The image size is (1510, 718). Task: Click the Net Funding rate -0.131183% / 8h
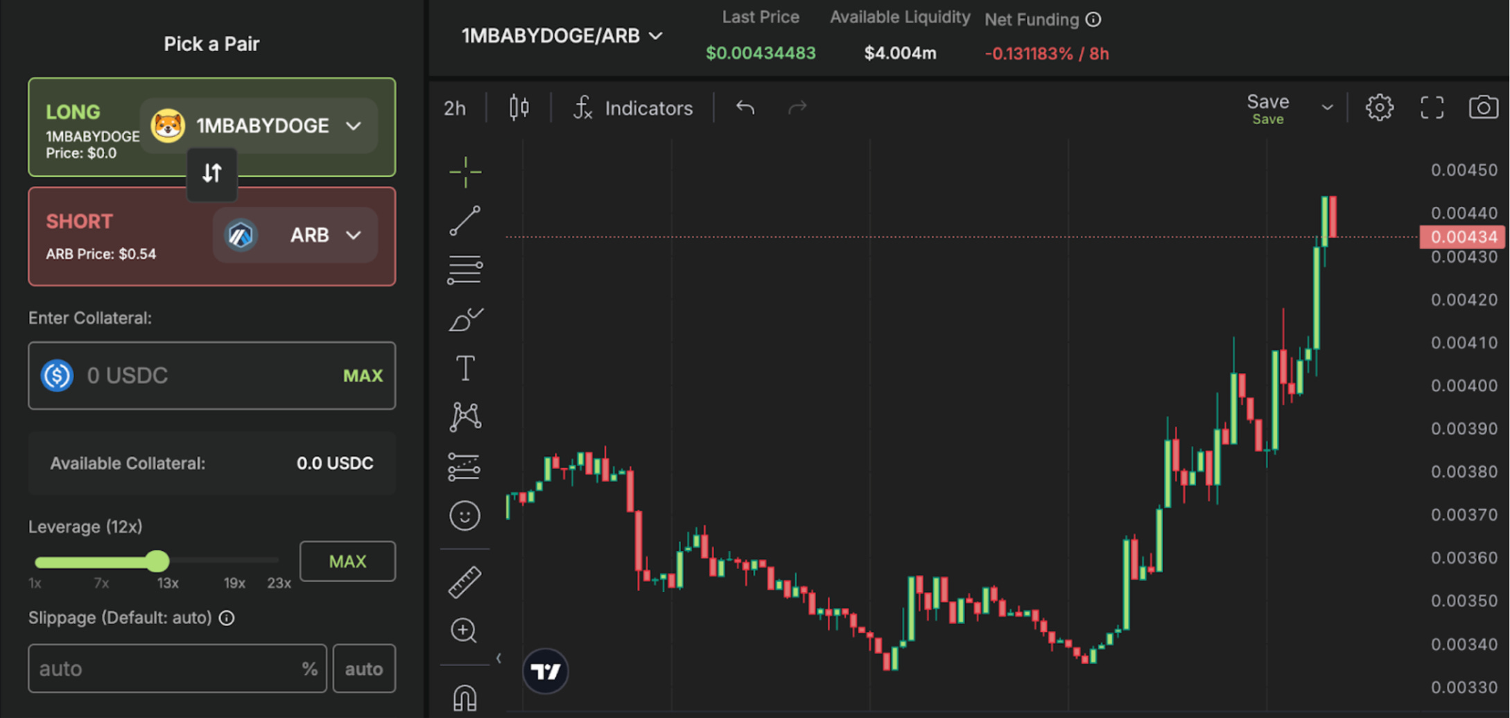(1047, 53)
